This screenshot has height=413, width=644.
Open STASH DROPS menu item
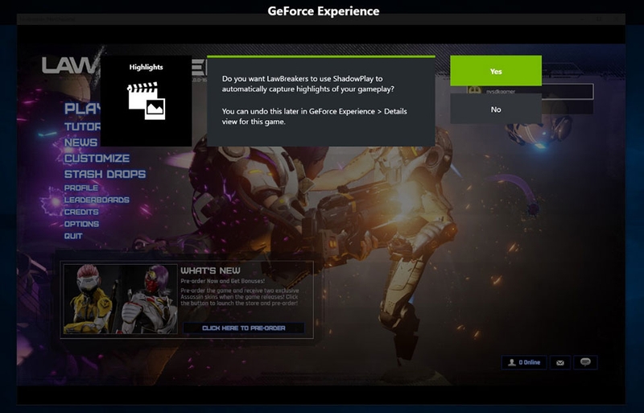(105, 174)
